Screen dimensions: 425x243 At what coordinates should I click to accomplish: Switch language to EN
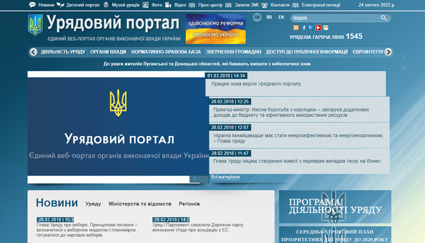(281, 17)
